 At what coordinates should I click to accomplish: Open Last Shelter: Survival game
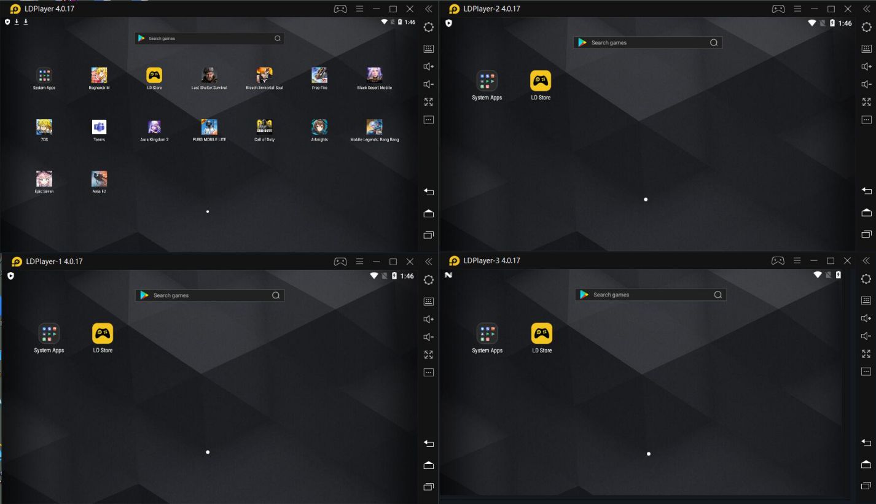click(209, 76)
